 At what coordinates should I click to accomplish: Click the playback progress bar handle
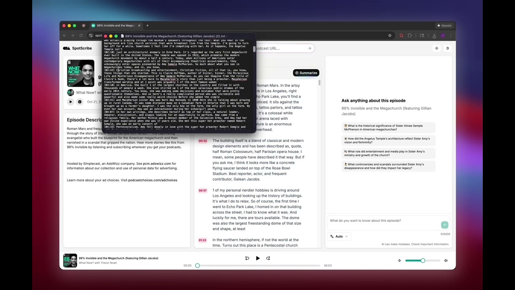click(x=197, y=265)
